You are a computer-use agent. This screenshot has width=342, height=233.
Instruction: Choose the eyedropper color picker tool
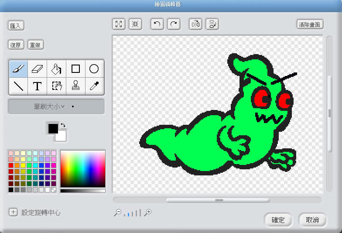(94, 86)
